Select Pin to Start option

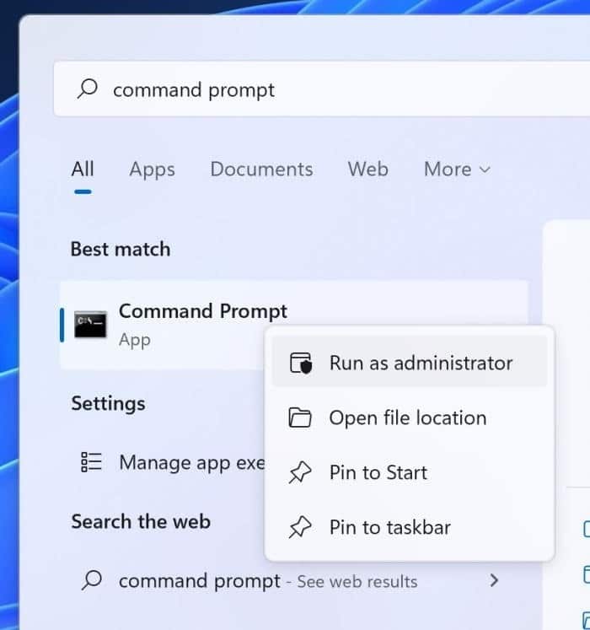click(410, 472)
